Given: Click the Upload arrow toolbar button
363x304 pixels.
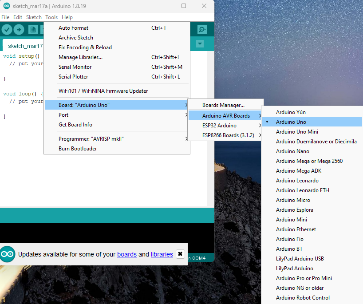Looking at the screenshot, I should 19,30.
